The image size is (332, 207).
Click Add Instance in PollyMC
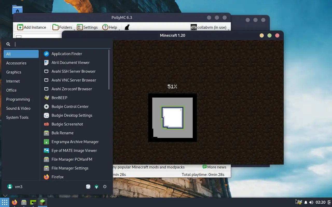(x=32, y=27)
